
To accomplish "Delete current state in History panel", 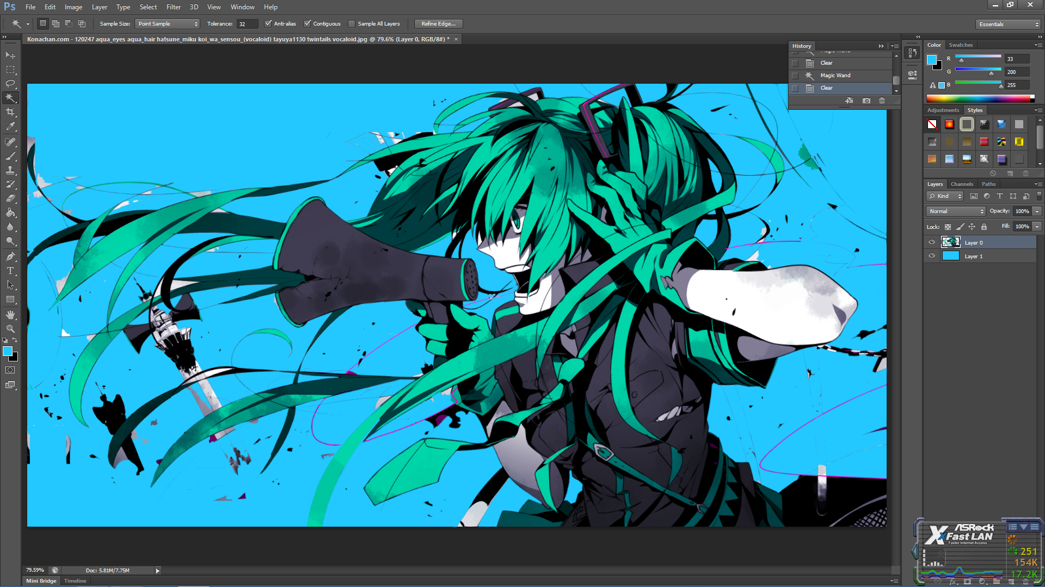I will [x=882, y=101].
